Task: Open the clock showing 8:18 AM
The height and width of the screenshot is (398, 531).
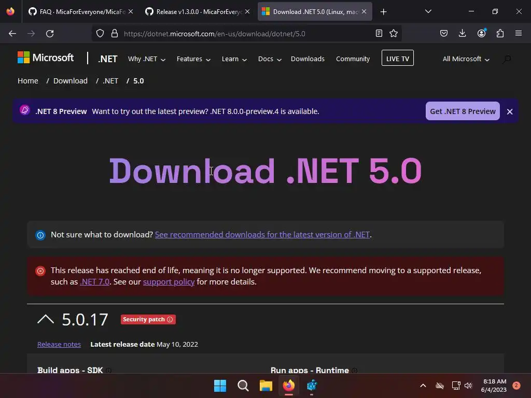Action: [x=494, y=386]
